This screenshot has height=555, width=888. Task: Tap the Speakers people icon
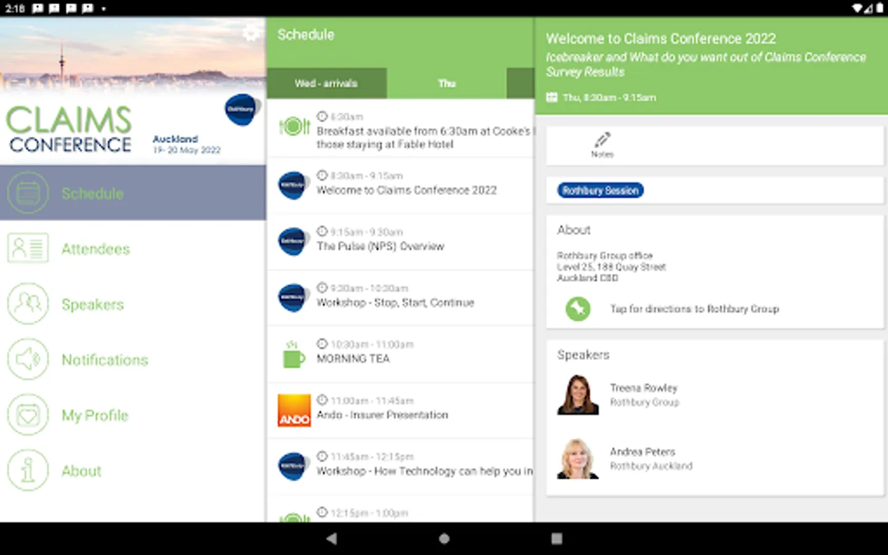pyautogui.click(x=28, y=304)
